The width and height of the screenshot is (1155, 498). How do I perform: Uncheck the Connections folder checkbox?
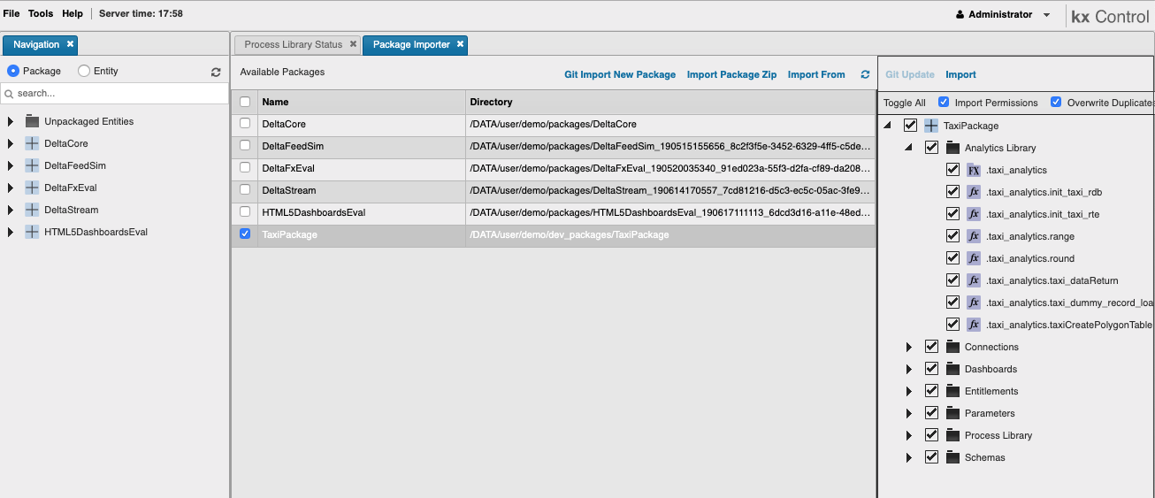coord(931,346)
